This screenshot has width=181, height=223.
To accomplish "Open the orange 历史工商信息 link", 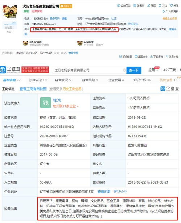I will tap(72, 89).
